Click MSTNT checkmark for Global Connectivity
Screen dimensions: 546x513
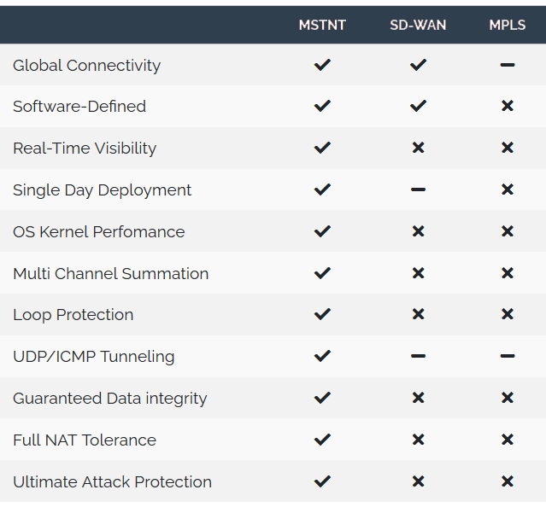pyautogui.click(x=322, y=65)
